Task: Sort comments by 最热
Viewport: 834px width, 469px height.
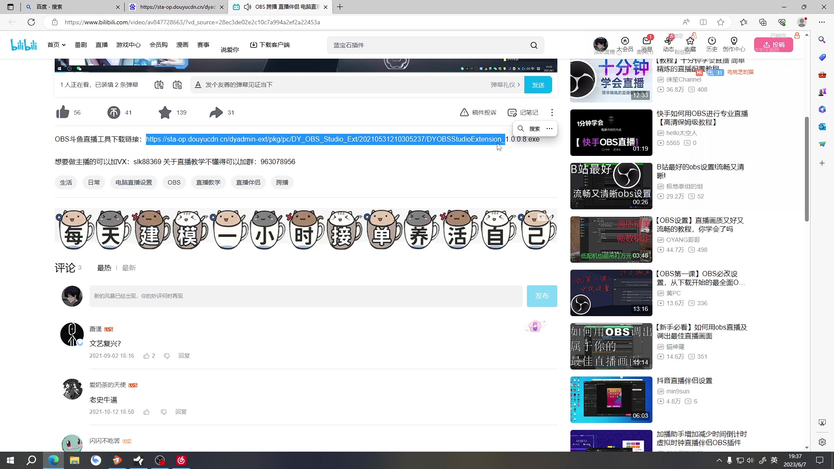Action: click(x=104, y=268)
